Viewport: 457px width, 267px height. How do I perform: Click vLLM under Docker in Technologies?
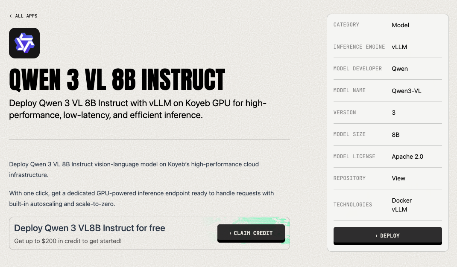(x=399, y=209)
